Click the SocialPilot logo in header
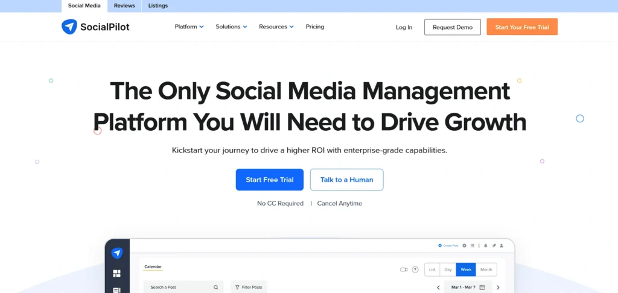The width and height of the screenshot is (618, 293). 95,27
